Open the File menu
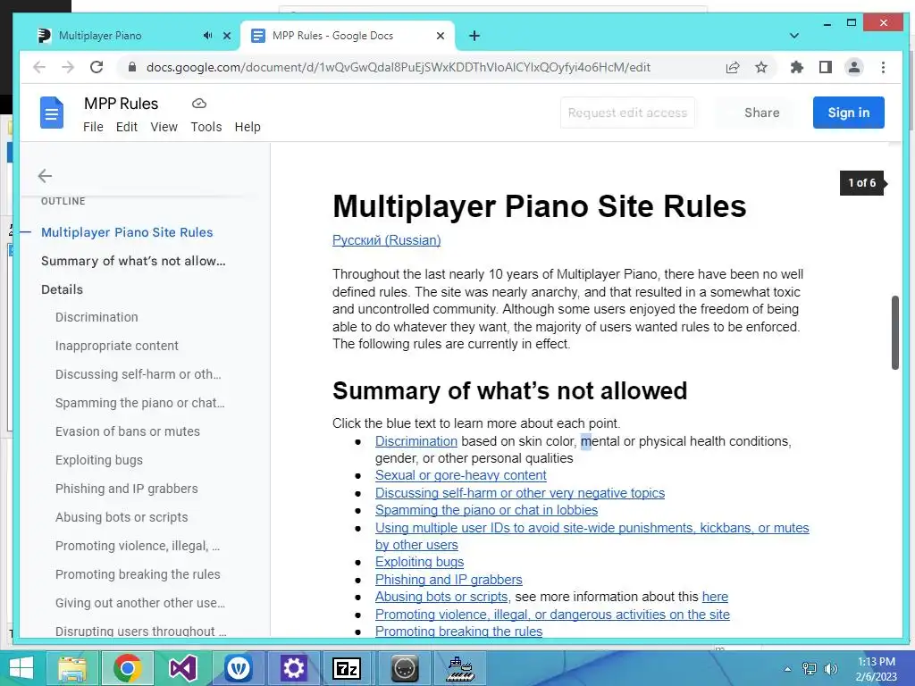 [93, 127]
